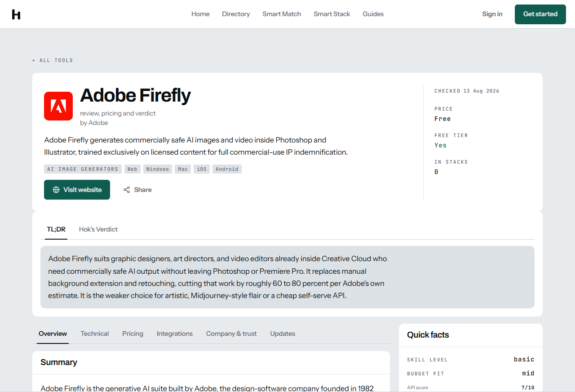Click the Mac platform tag

pyautogui.click(x=183, y=169)
